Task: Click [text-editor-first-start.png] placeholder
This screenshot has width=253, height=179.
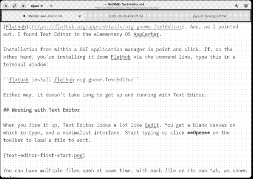Action: [x=44, y=155]
